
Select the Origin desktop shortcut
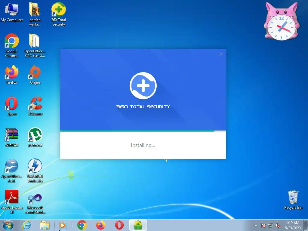[35, 75]
